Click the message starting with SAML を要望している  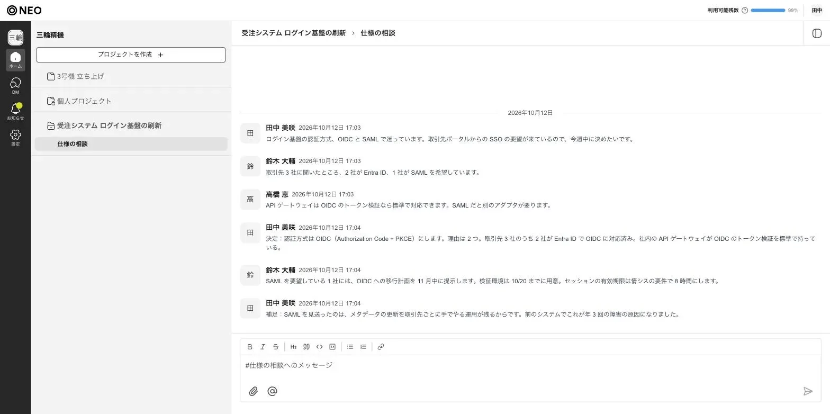pos(493,281)
